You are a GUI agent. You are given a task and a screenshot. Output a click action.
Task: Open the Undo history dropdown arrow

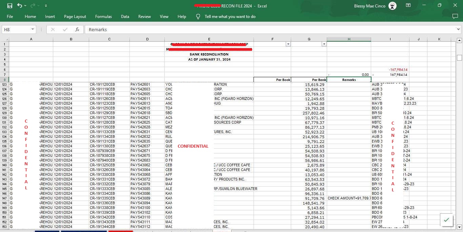26,6
